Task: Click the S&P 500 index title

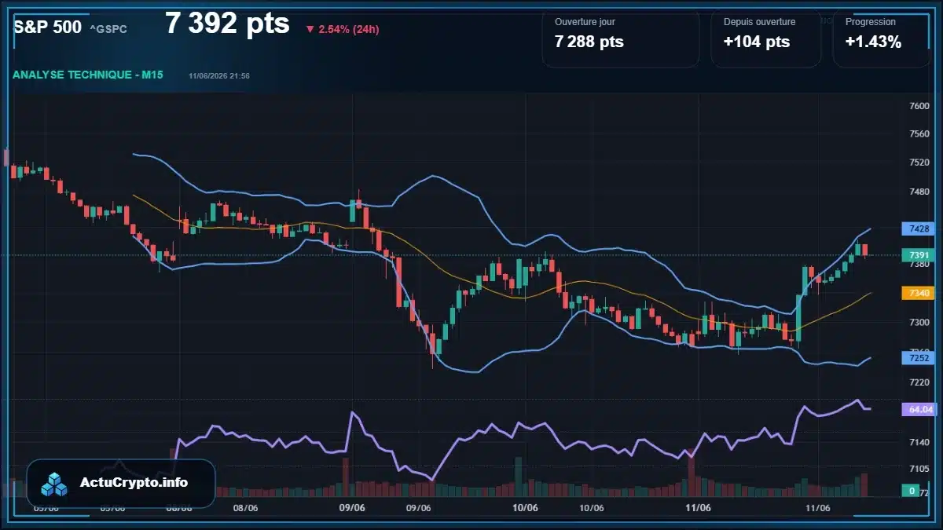Action: click(47, 27)
